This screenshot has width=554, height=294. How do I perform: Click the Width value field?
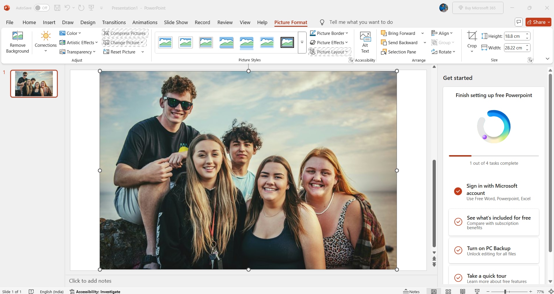point(514,48)
